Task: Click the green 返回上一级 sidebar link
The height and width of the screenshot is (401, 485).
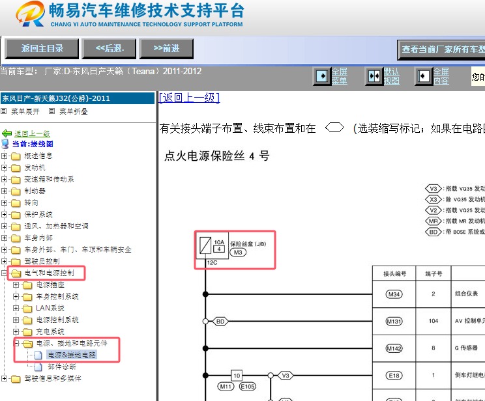Action: coord(32,133)
